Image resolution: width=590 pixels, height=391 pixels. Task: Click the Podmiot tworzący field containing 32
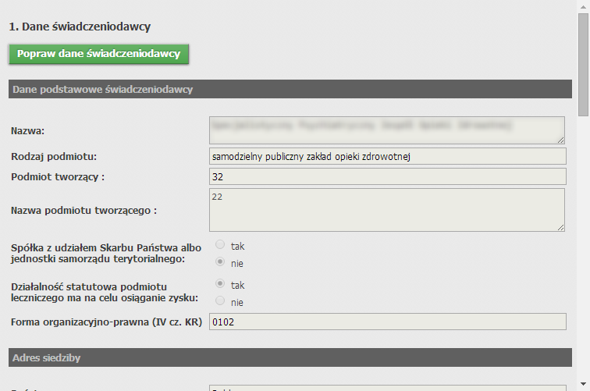point(387,177)
